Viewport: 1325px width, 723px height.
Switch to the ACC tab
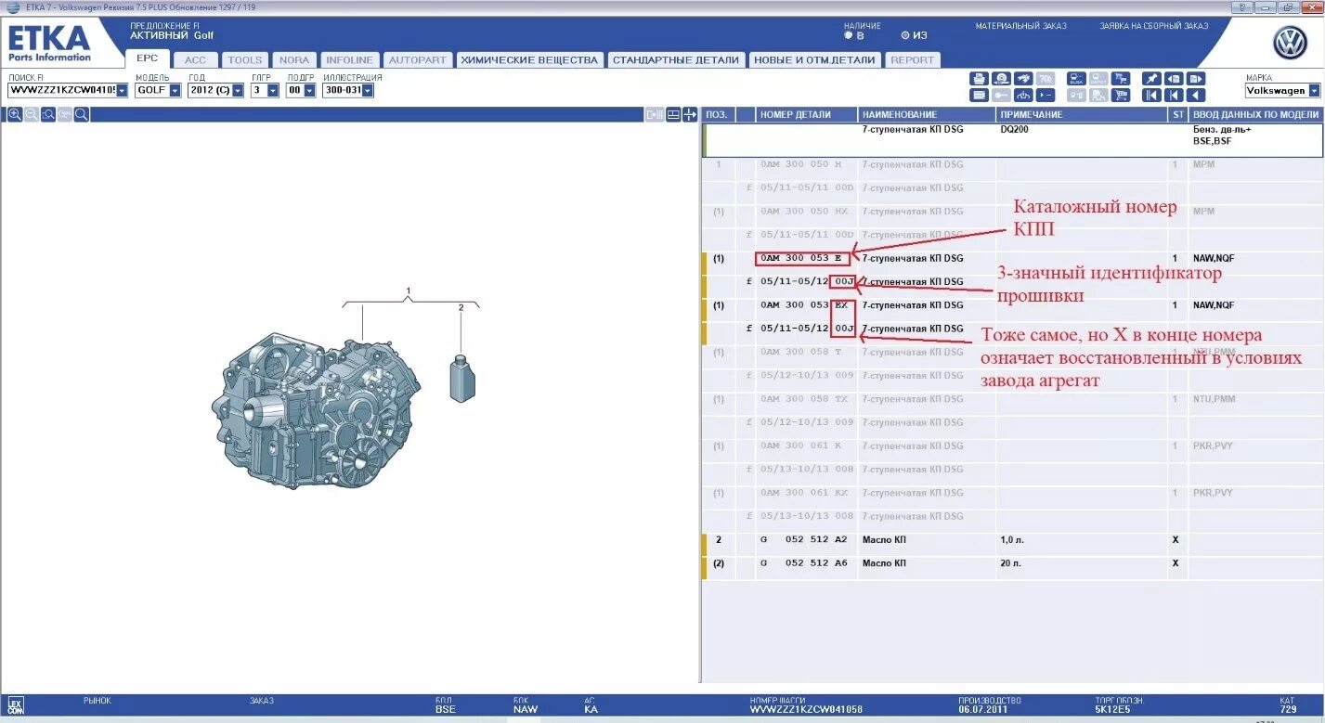point(196,59)
